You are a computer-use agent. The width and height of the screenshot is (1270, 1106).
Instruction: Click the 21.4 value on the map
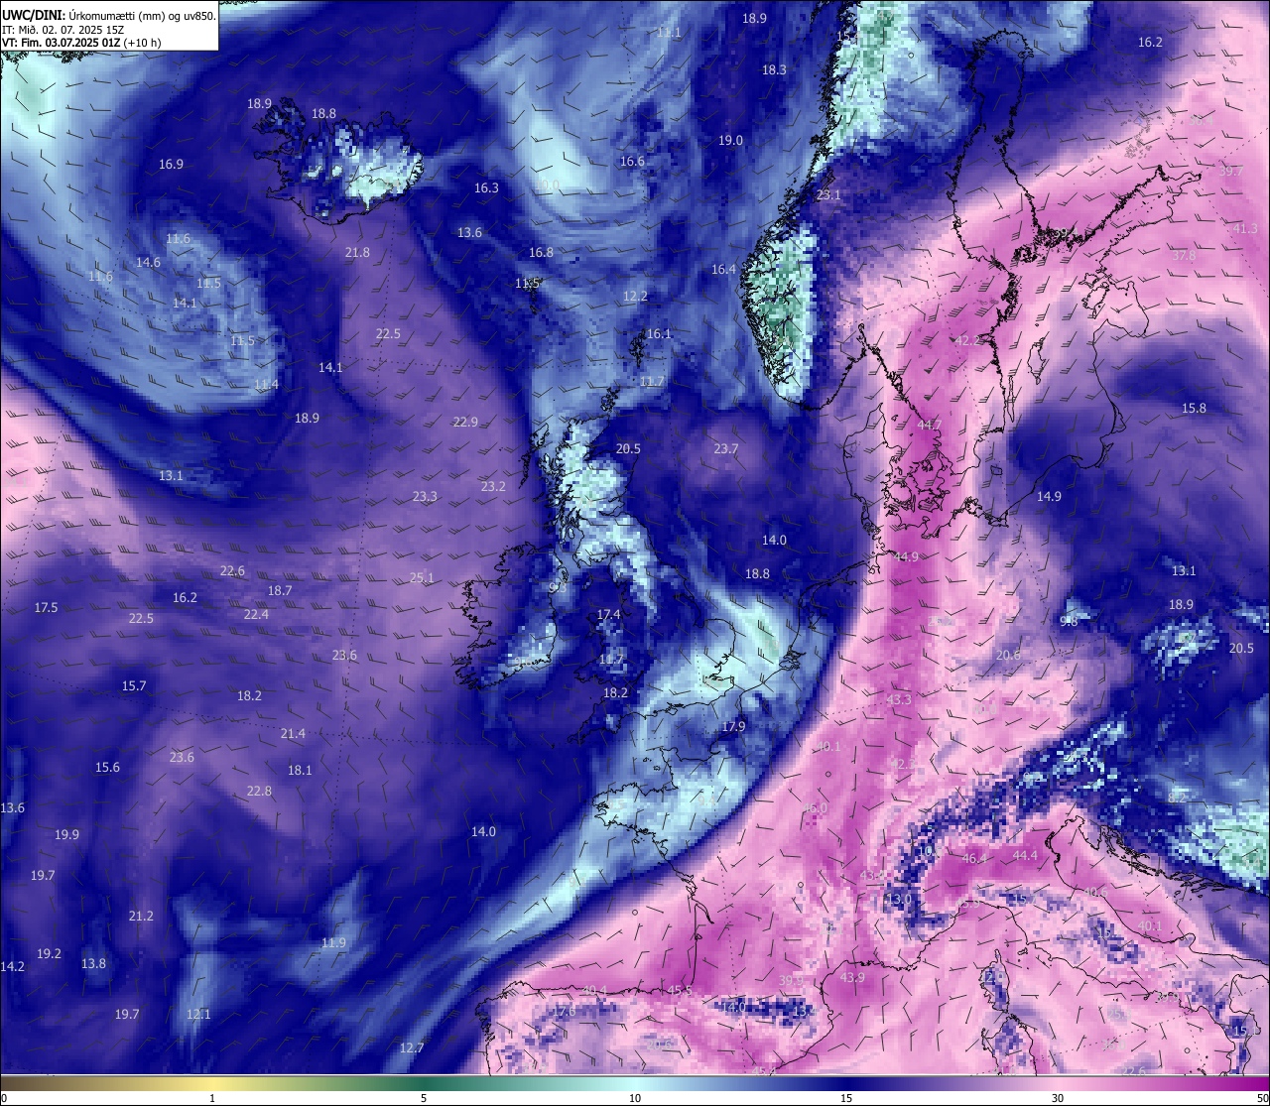[x=293, y=733]
